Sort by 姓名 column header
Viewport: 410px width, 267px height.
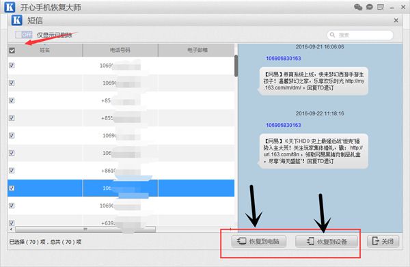pyautogui.click(x=45, y=50)
